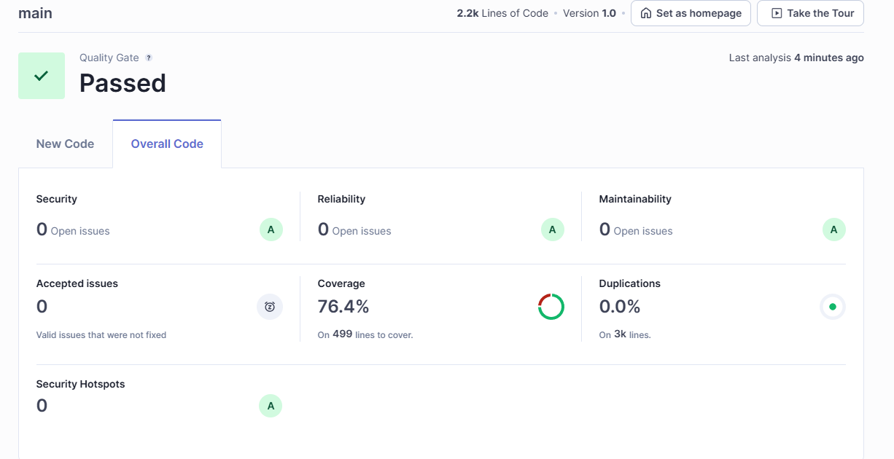Click the Security rating A badge
Image resolution: width=894 pixels, height=459 pixels.
[x=271, y=229]
